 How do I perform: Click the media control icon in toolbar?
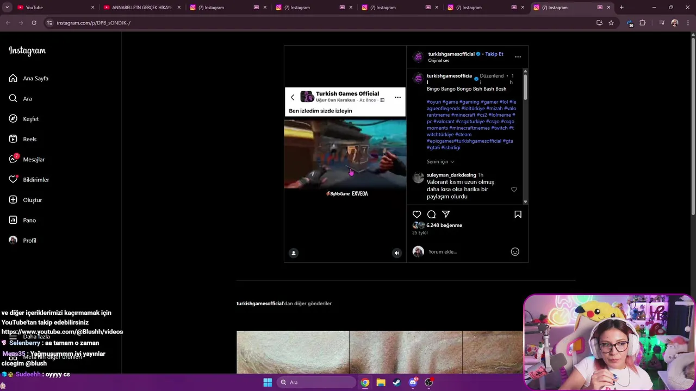662,23
